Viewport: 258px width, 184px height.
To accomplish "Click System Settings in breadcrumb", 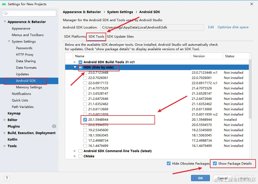I will [120, 12].
